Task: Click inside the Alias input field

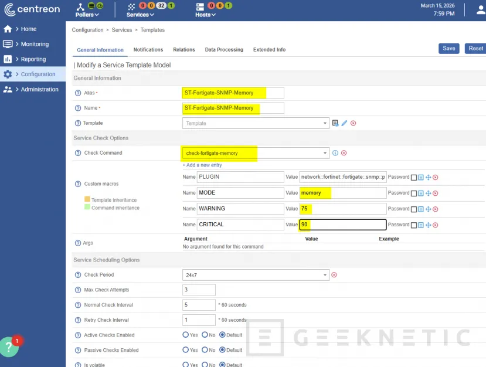Action: (232, 93)
